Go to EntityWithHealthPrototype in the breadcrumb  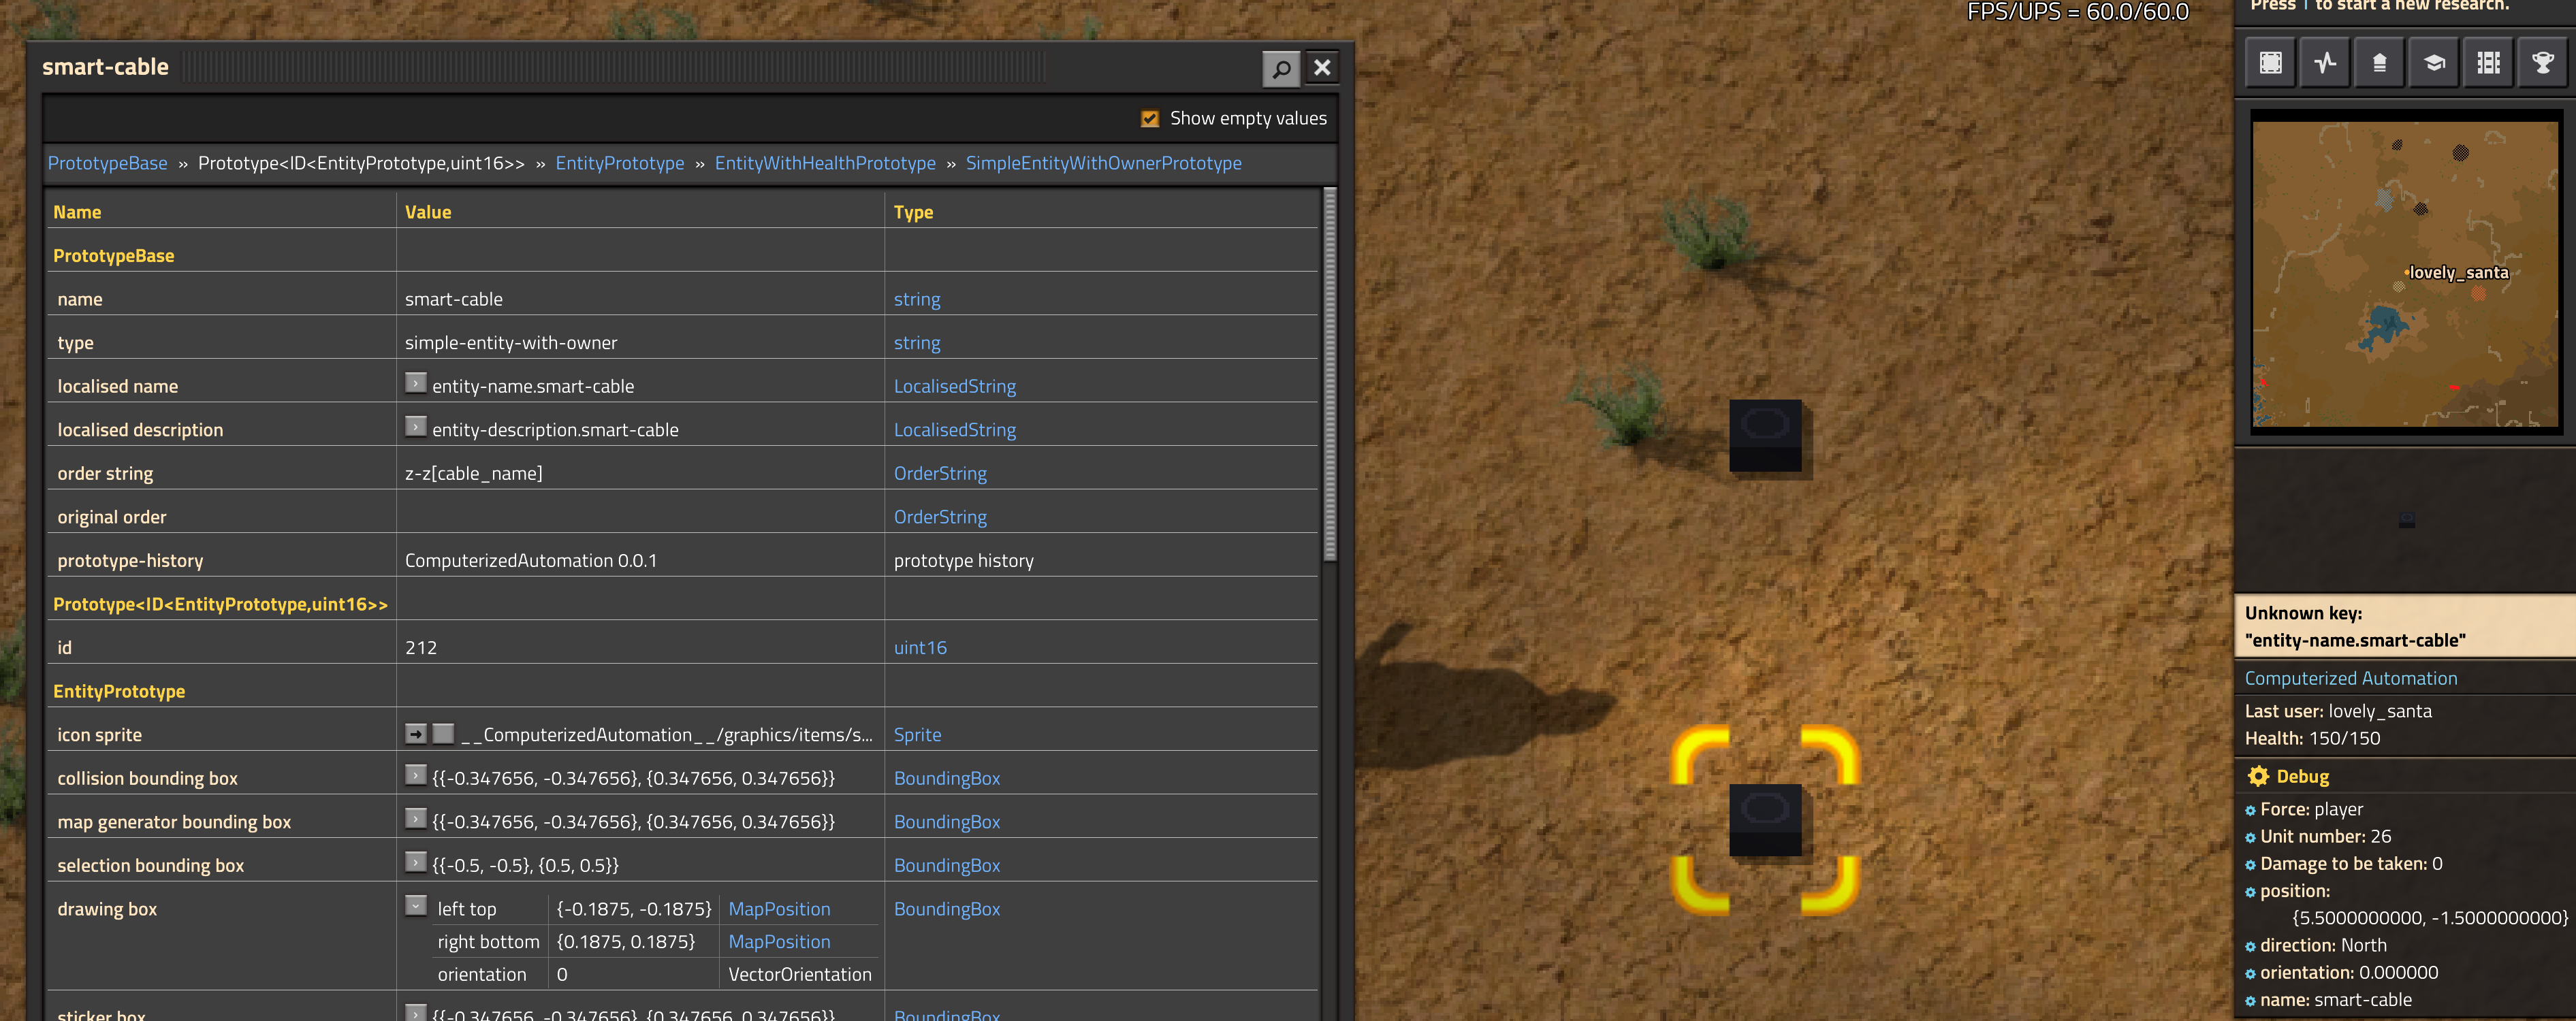[825, 163]
